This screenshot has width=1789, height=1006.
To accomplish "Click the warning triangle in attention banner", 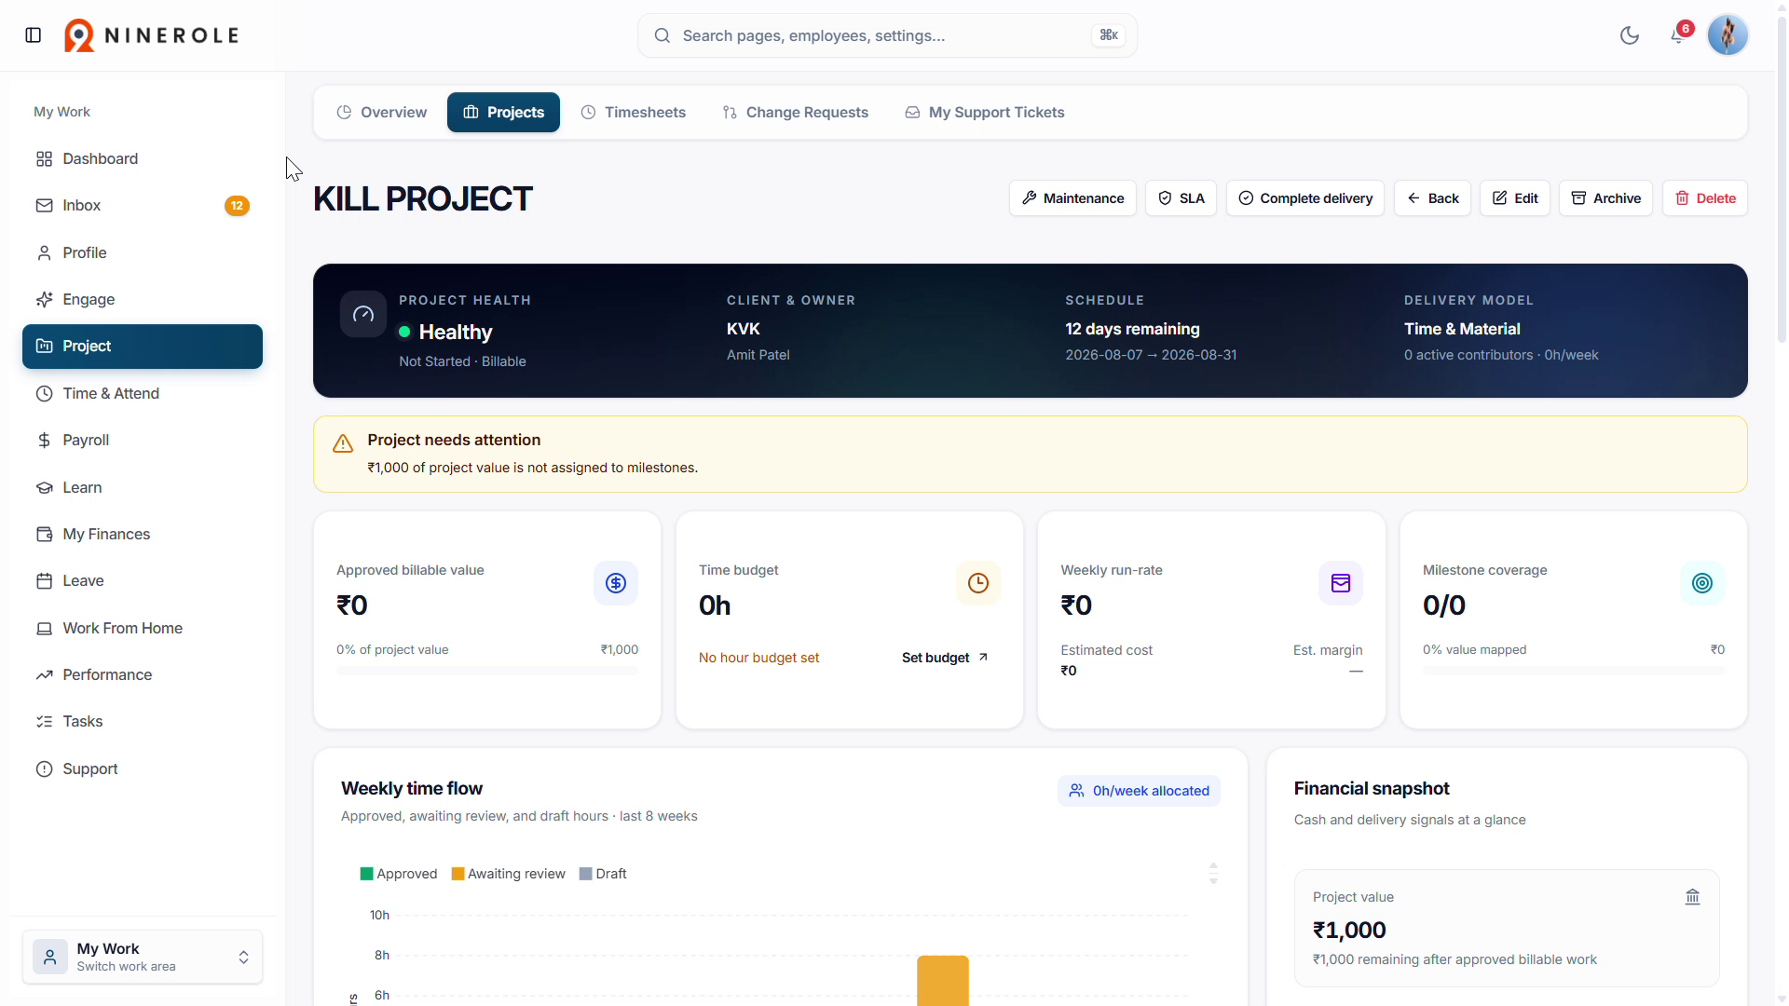I will tap(343, 443).
